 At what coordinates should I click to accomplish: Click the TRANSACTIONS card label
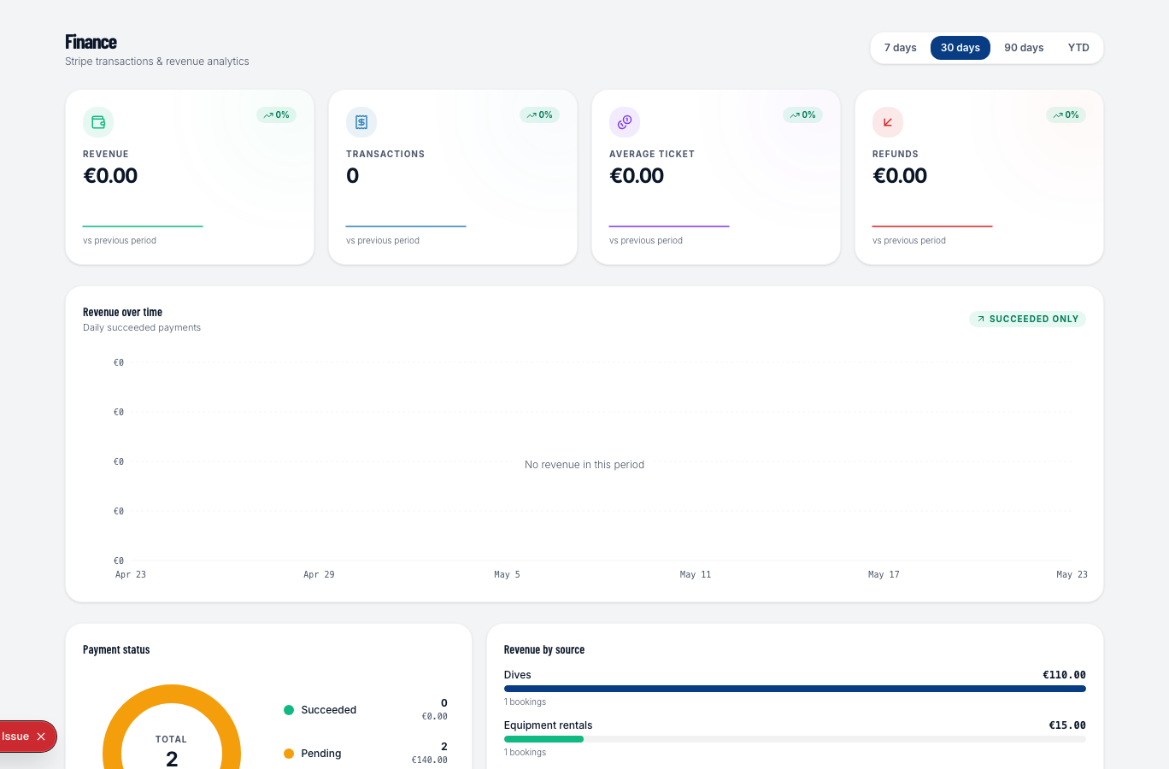pos(385,155)
